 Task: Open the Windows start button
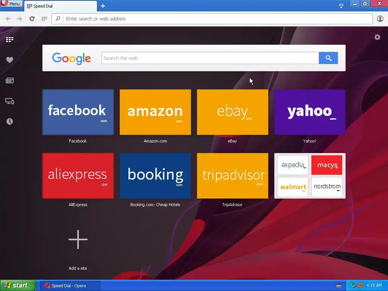(x=18, y=286)
